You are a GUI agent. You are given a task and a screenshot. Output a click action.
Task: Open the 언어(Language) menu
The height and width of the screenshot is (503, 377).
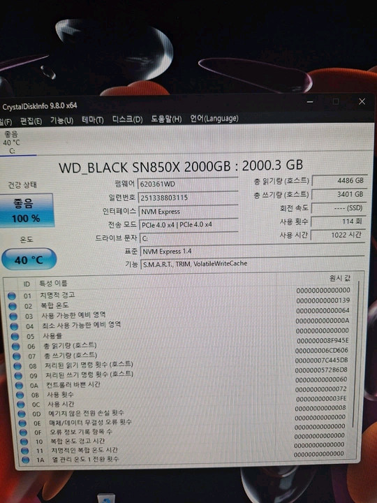pos(214,119)
